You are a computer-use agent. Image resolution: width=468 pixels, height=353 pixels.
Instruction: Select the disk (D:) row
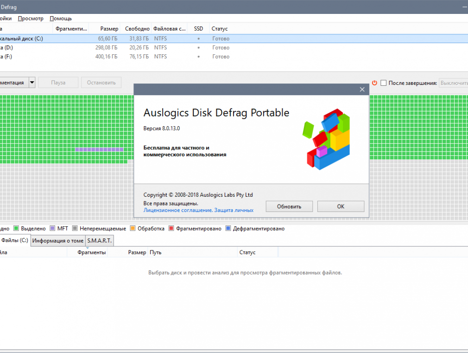click(x=234, y=47)
